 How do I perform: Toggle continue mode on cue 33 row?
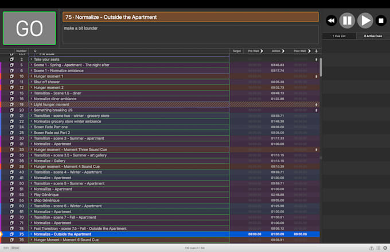pyautogui.click(x=316, y=149)
